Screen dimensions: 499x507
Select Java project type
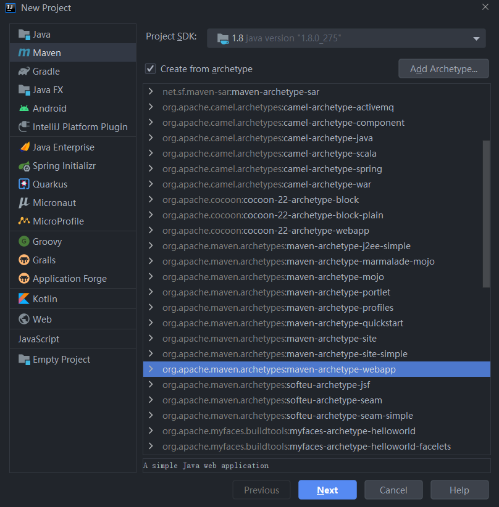[x=73, y=35]
